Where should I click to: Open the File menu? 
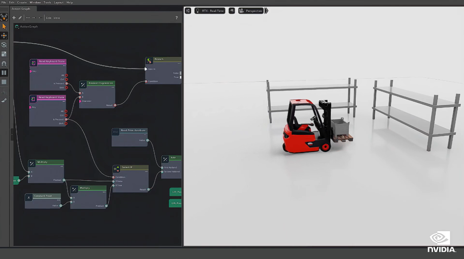coord(4,3)
